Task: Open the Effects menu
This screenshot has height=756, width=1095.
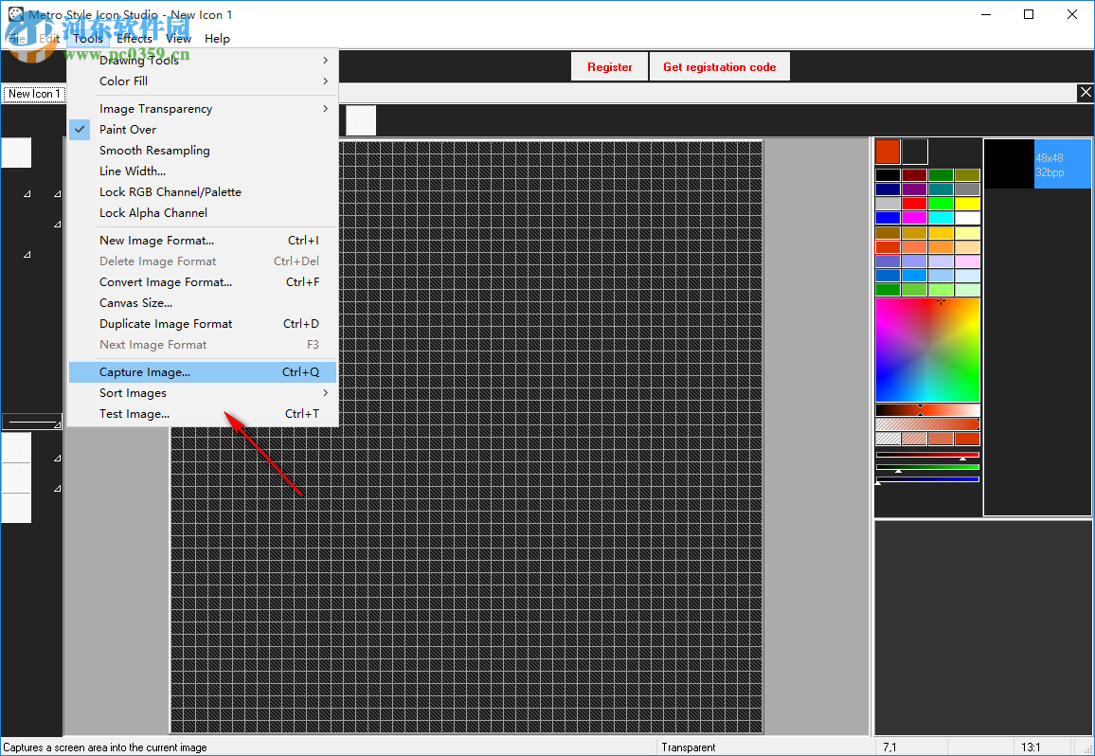Action: pyautogui.click(x=135, y=39)
